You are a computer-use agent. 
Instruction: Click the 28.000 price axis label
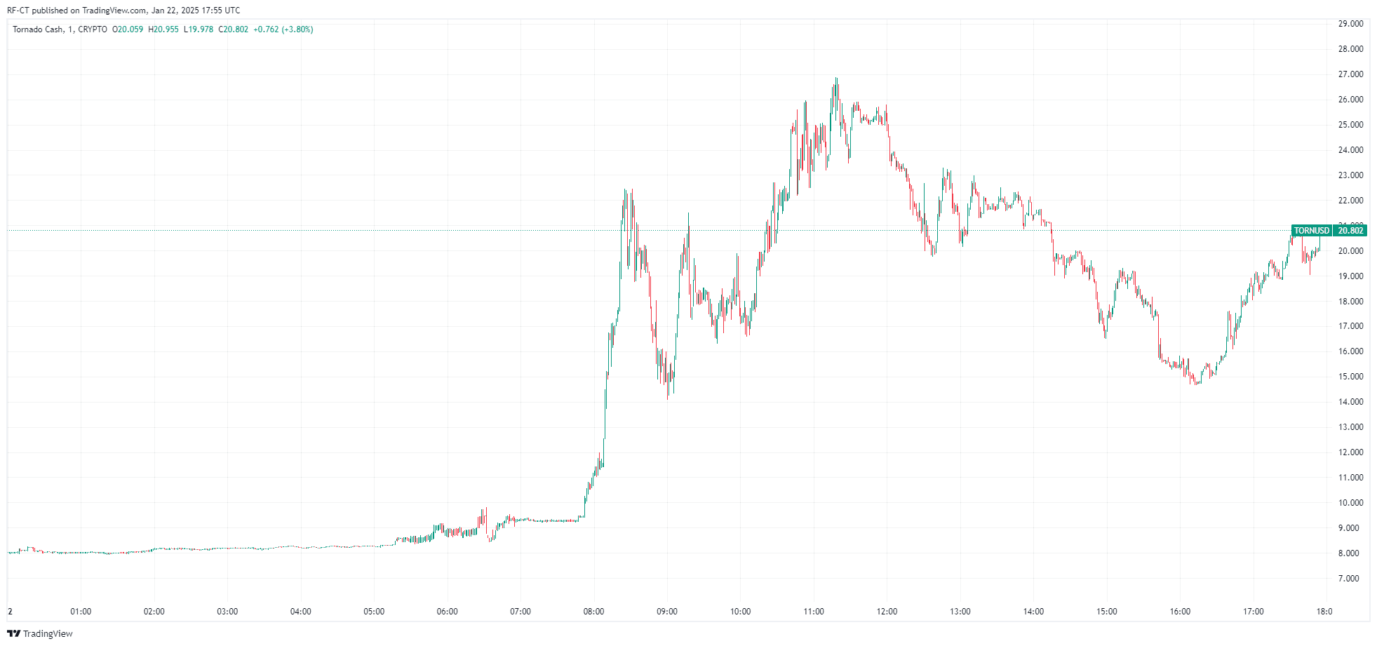pos(1350,49)
